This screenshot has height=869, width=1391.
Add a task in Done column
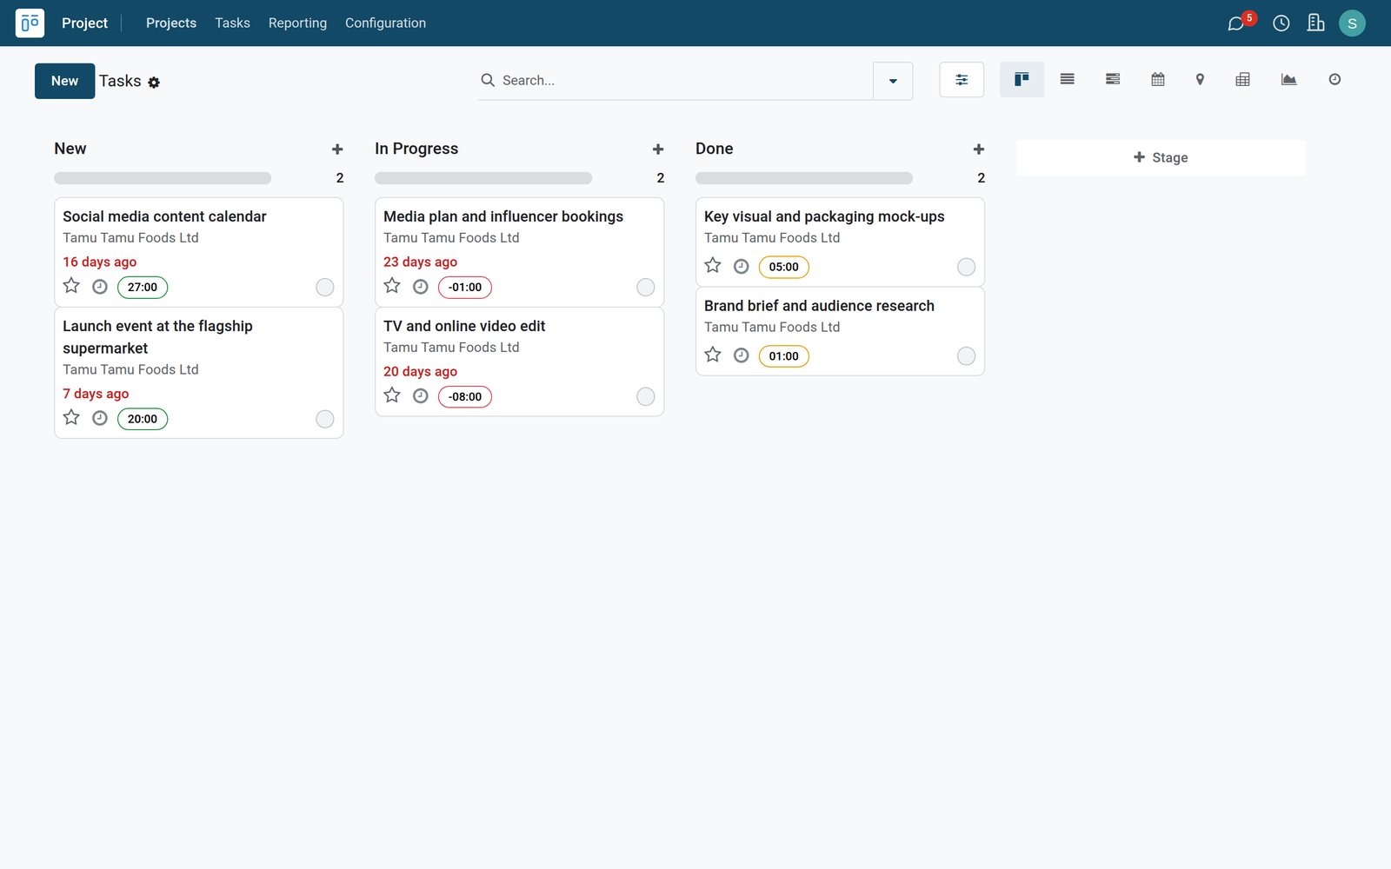[x=979, y=149]
